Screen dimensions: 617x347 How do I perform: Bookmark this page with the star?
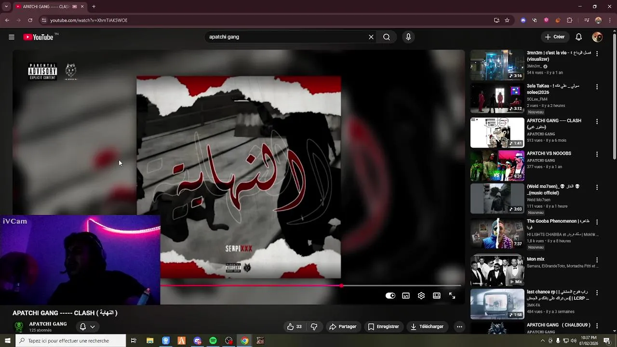click(x=507, y=20)
